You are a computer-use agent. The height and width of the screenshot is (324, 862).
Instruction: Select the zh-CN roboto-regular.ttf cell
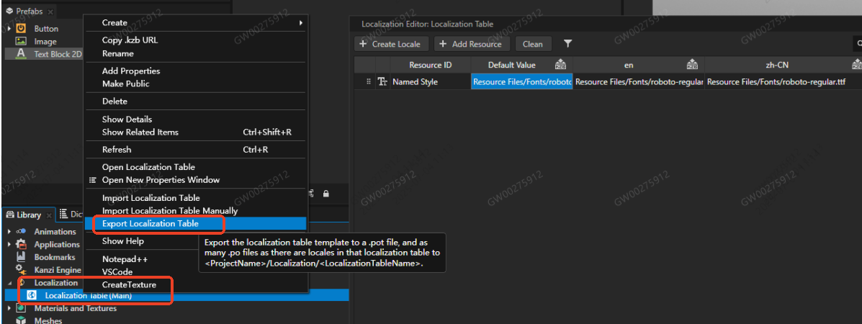pyautogui.click(x=784, y=82)
